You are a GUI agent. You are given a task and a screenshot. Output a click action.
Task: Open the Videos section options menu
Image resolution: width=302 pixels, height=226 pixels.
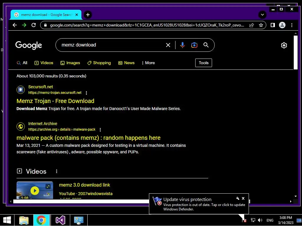pos(56,171)
